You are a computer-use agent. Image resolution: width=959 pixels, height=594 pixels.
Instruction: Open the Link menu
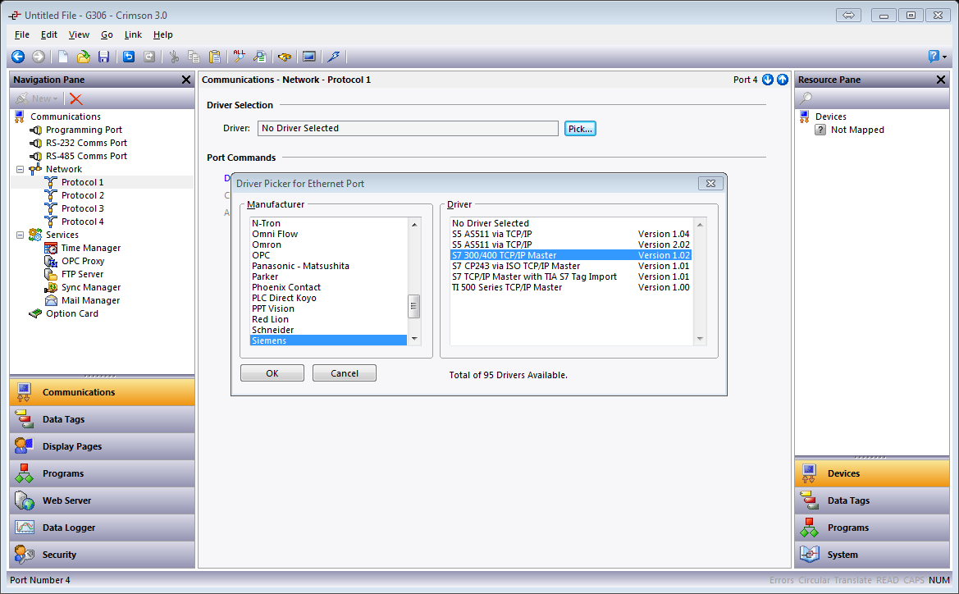coord(133,35)
